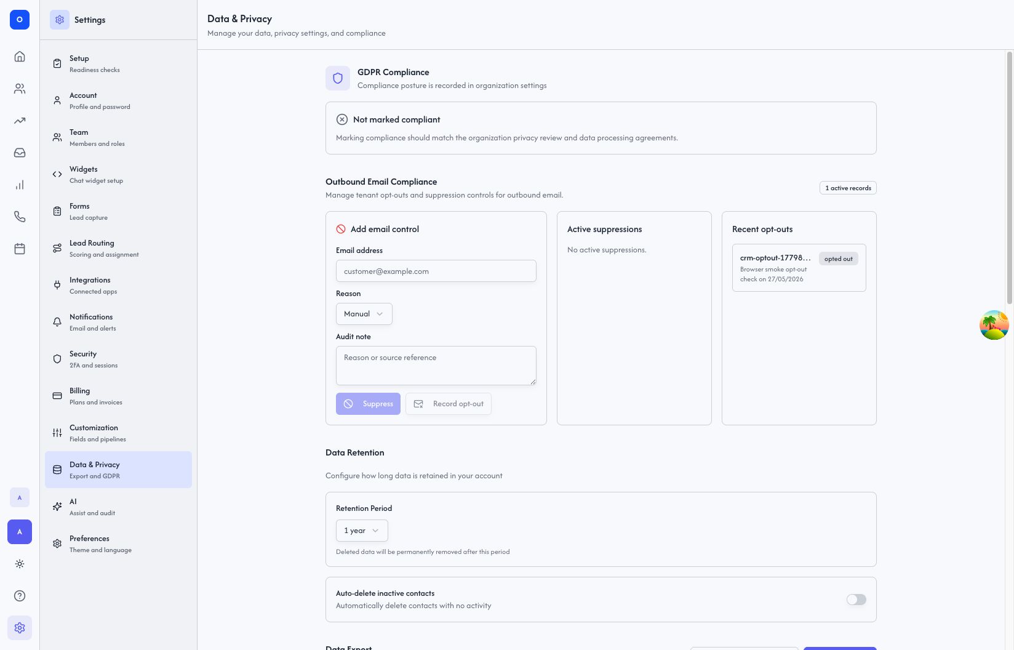Click the 1 active records badge
Viewport: 1014px width, 650px height.
point(848,188)
